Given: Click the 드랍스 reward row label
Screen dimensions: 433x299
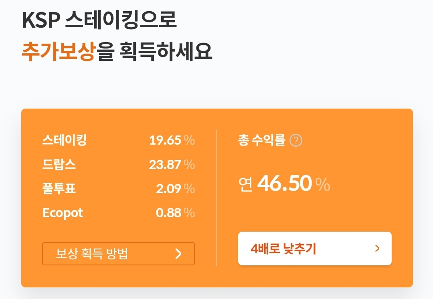Looking at the screenshot, I should click(59, 165).
